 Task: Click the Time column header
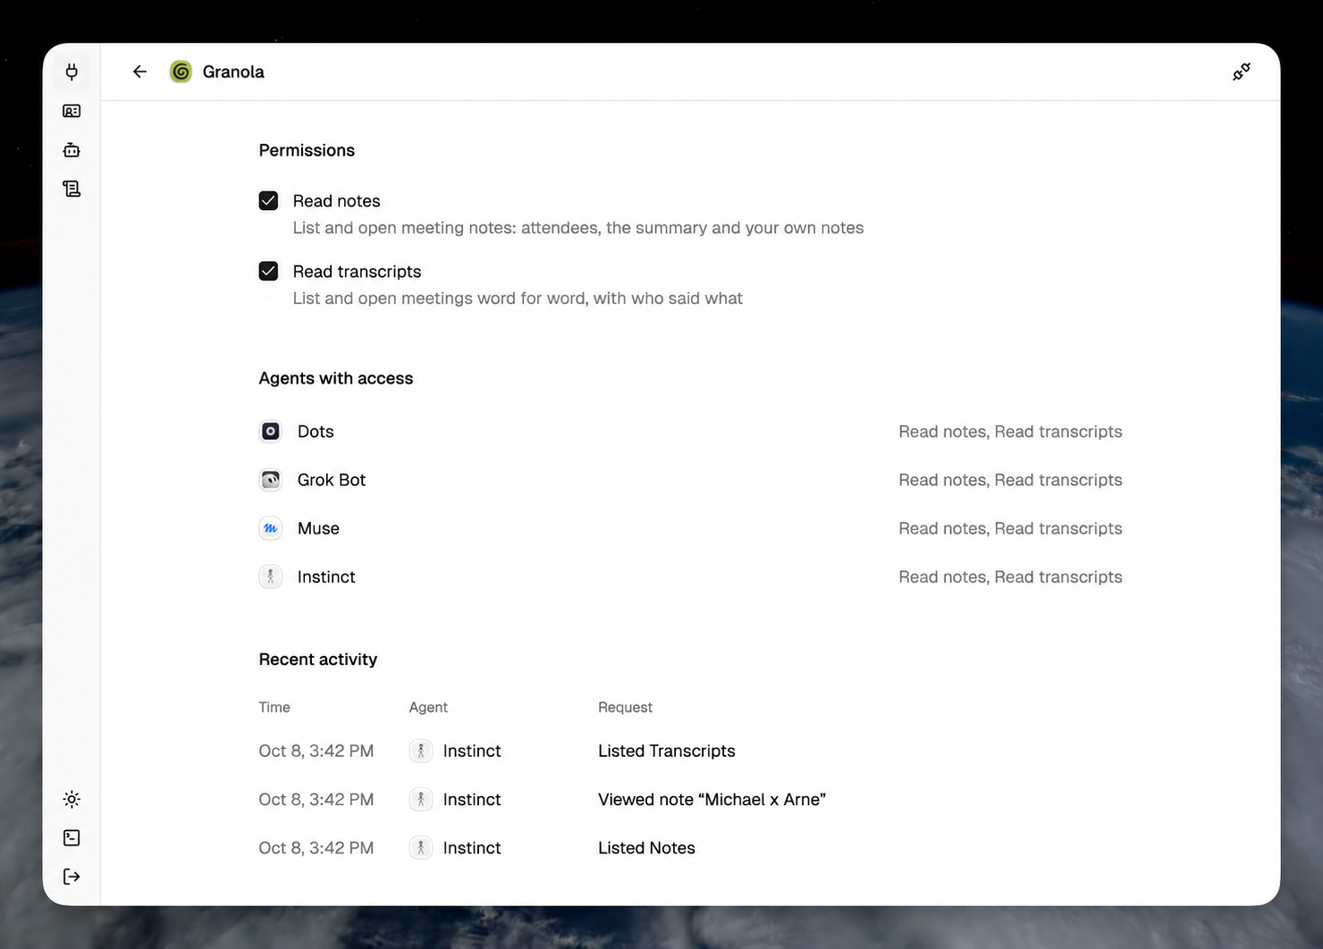[x=274, y=707]
